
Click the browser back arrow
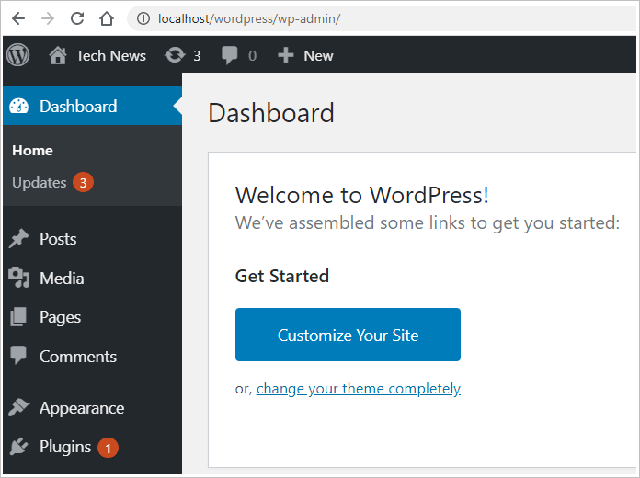18,18
